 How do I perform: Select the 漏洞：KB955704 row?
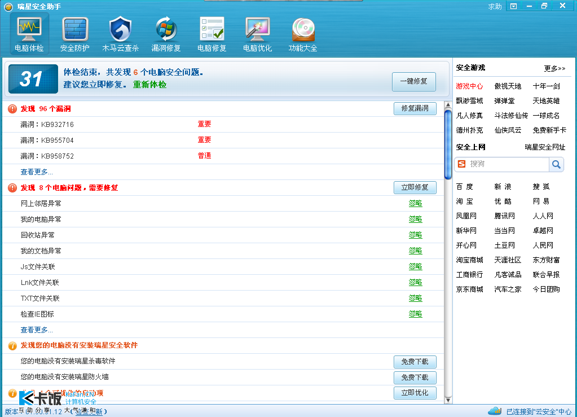pyautogui.click(x=223, y=141)
